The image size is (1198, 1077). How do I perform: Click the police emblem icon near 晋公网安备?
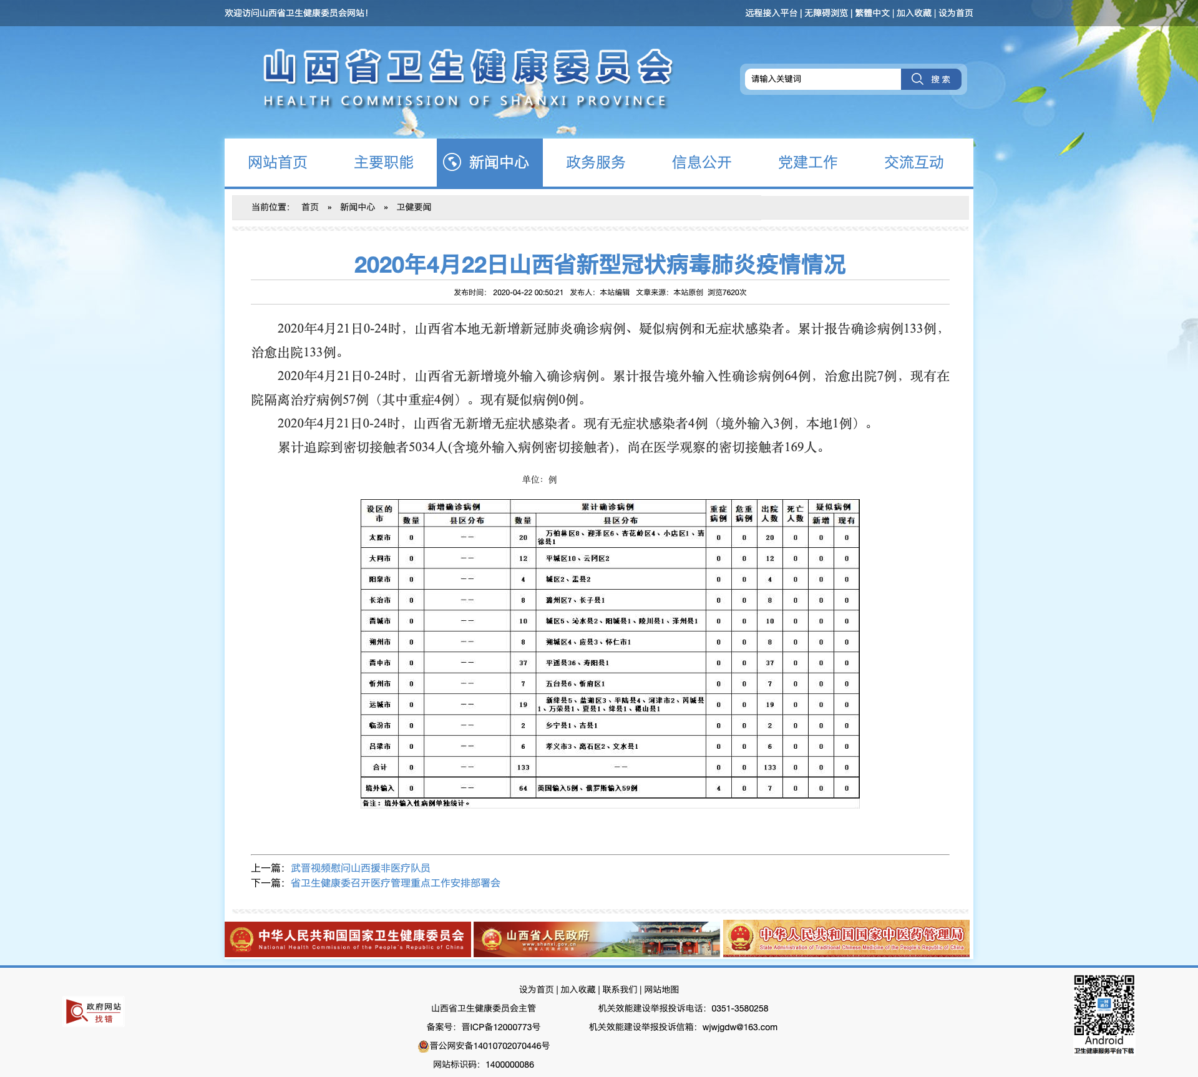coord(423,1046)
